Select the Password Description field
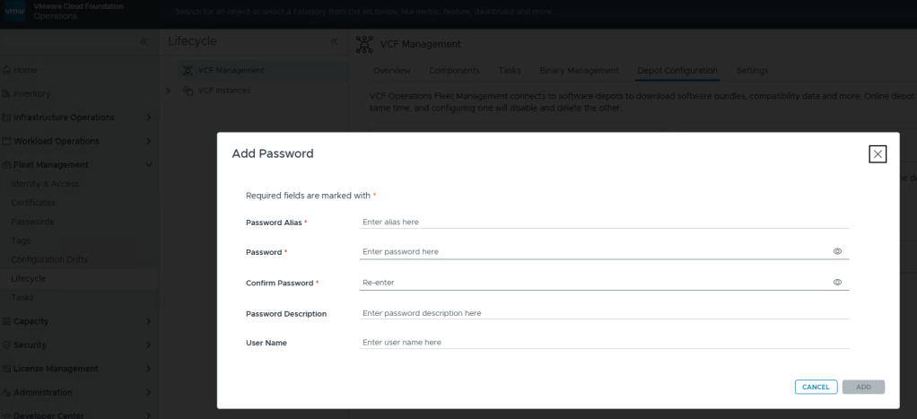This screenshot has height=419, width=917. [x=604, y=313]
